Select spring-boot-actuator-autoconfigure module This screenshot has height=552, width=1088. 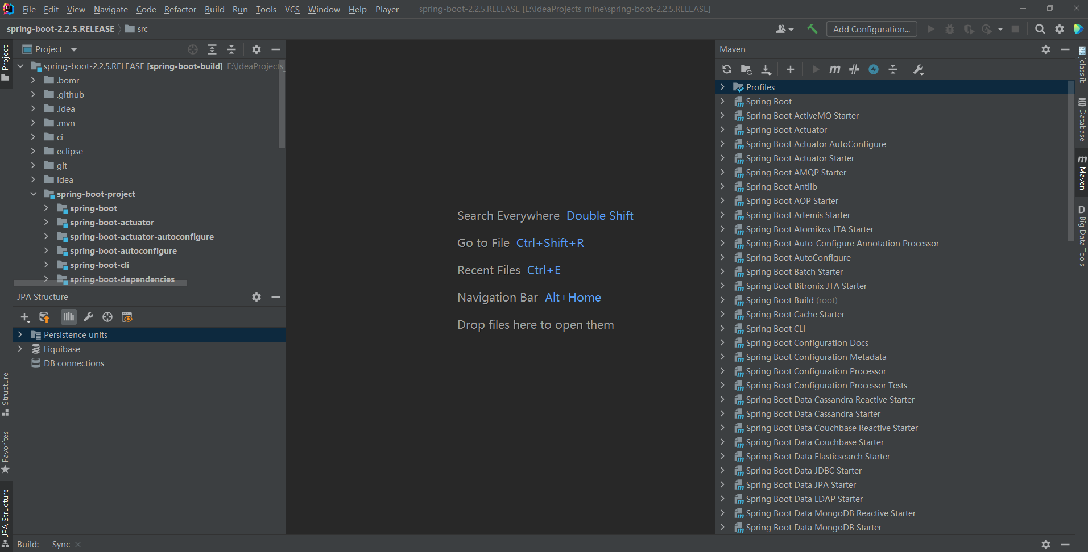[x=142, y=237]
